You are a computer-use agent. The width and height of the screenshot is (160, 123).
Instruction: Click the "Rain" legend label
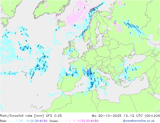point(3,121)
